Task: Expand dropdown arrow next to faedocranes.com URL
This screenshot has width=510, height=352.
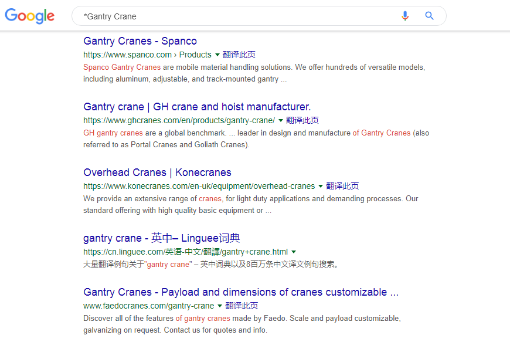Action: tap(220, 306)
